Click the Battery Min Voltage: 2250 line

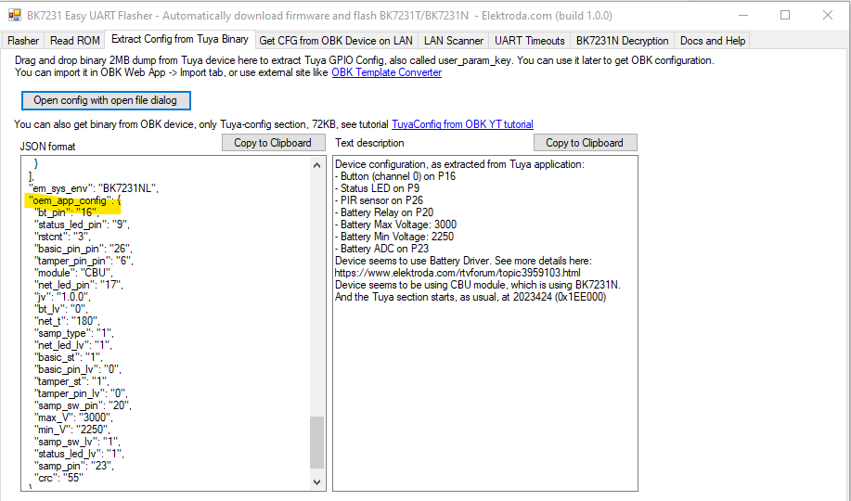(394, 237)
